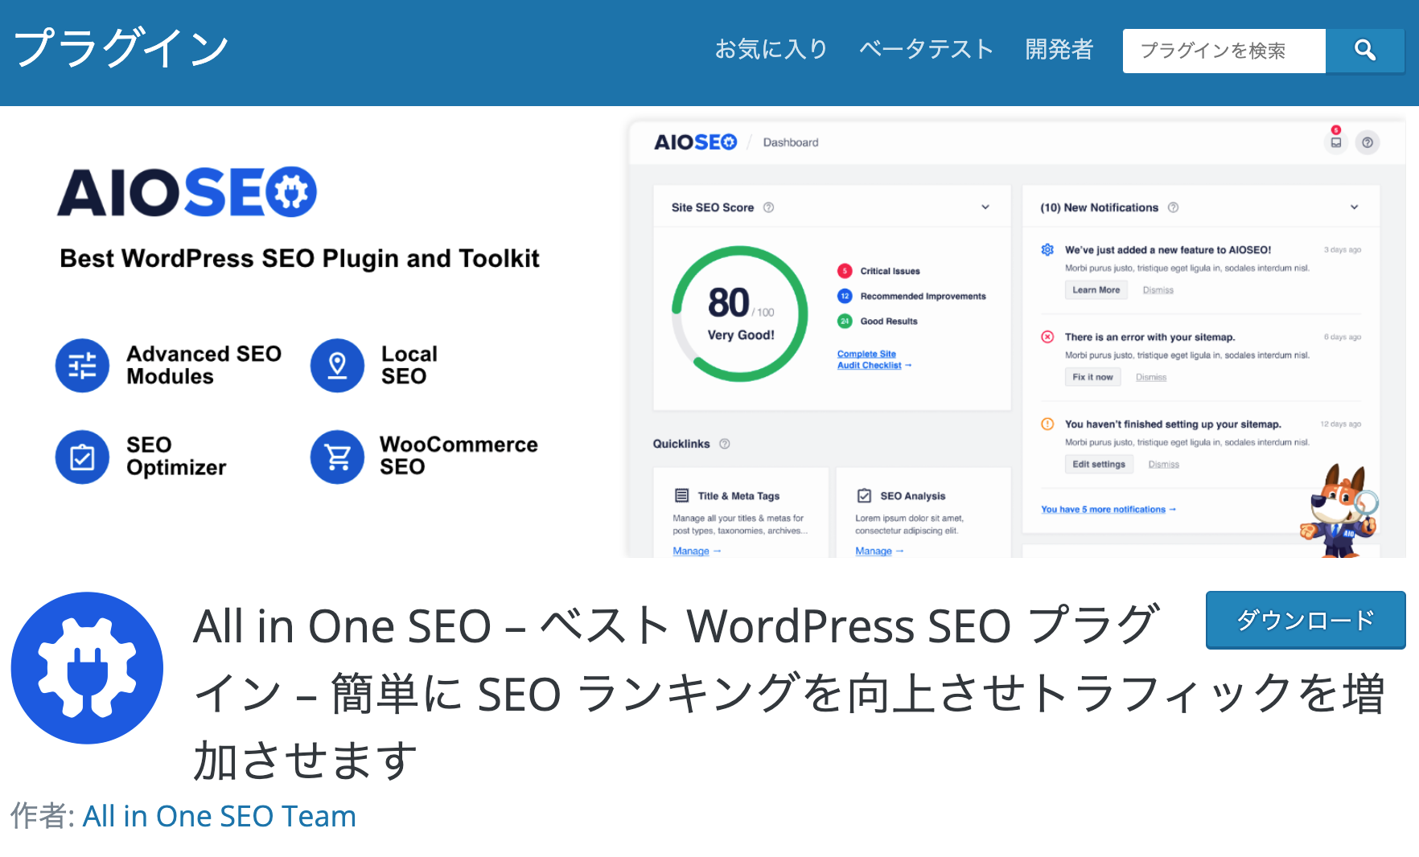Screen dimensions: 1419x857
Task: Dismiss the sitemap error notification
Action: (1151, 377)
